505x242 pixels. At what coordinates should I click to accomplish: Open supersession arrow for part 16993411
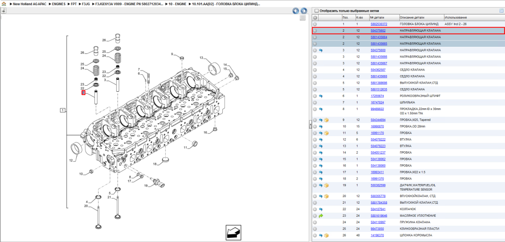point(321,172)
